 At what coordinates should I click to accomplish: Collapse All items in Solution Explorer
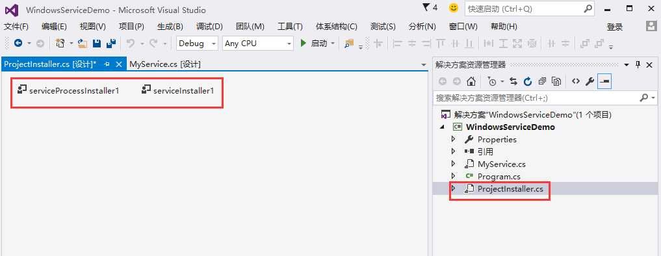pyautogui.click(x=543, y=81)
